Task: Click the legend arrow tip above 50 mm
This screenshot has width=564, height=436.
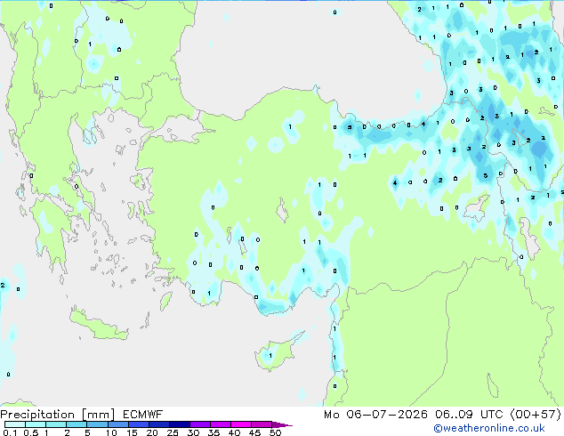Action: click(282, 424)
